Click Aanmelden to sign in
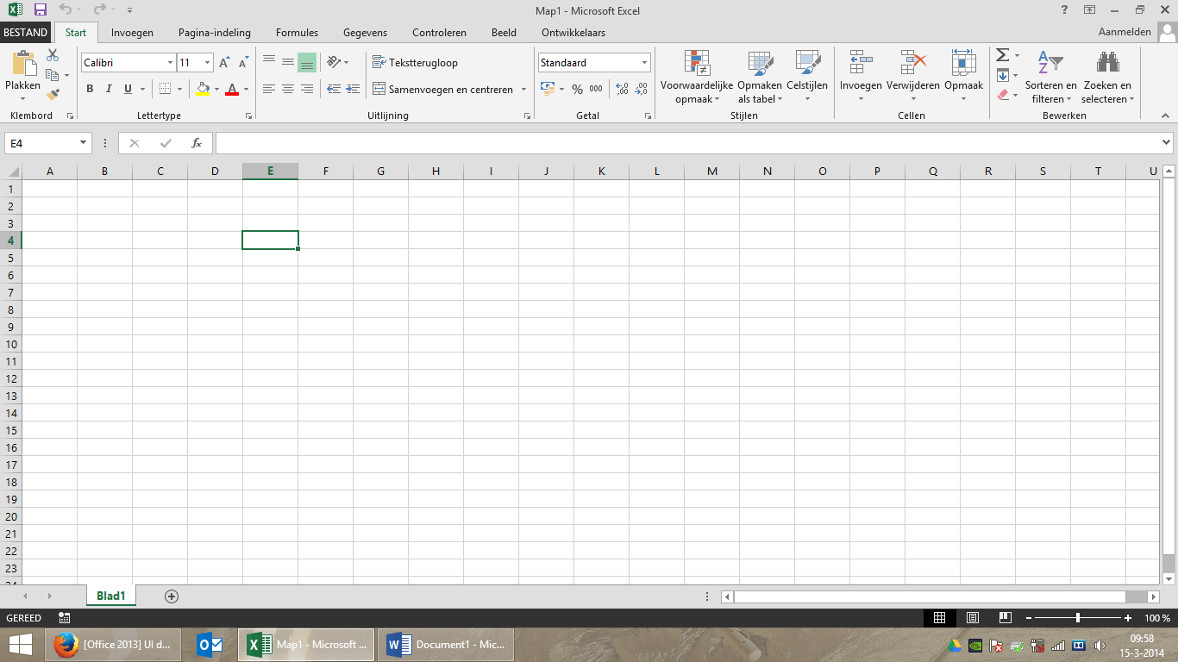This screenshot has height=662, width=1178. (1125, 32)
